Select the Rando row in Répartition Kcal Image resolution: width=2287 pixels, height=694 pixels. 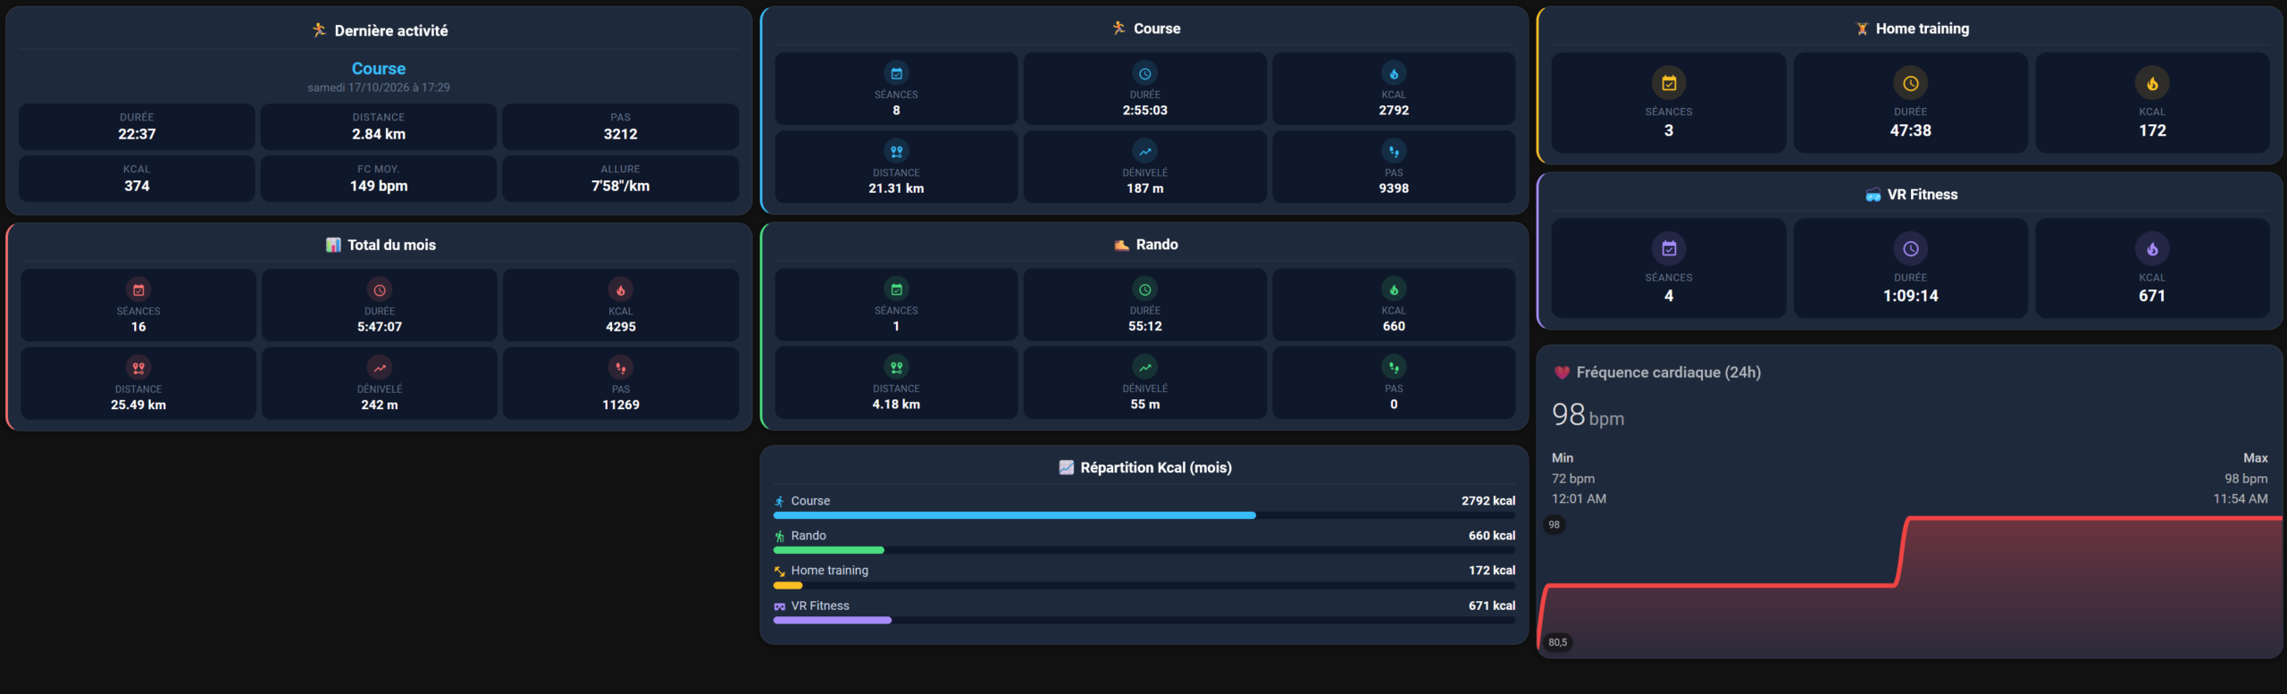1144,540
